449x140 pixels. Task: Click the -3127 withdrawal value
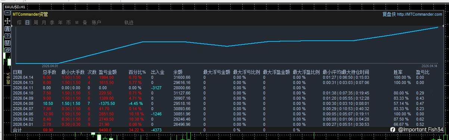click(156, 88)
